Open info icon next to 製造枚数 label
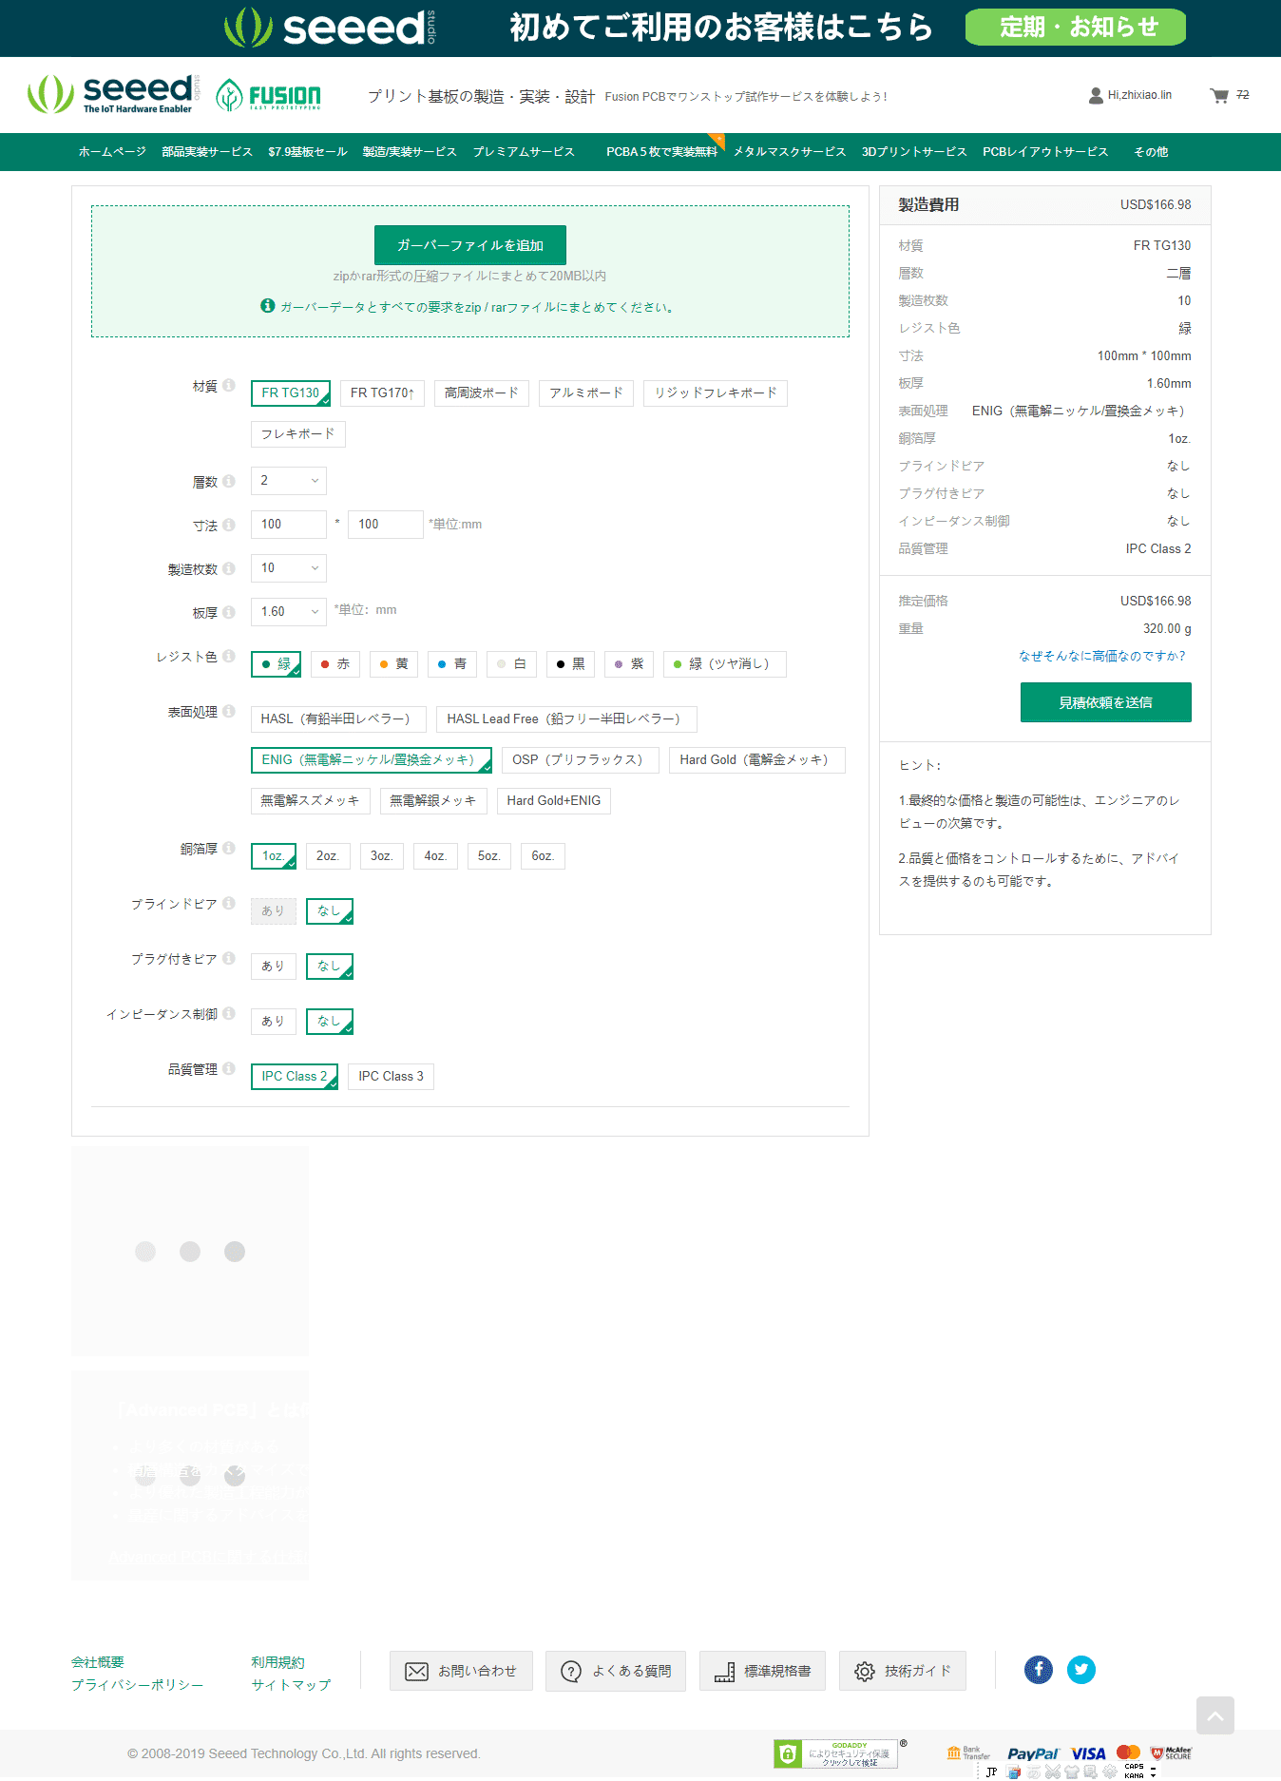The width and height of the screenshot is (1281, 1781). click(229, 569)
